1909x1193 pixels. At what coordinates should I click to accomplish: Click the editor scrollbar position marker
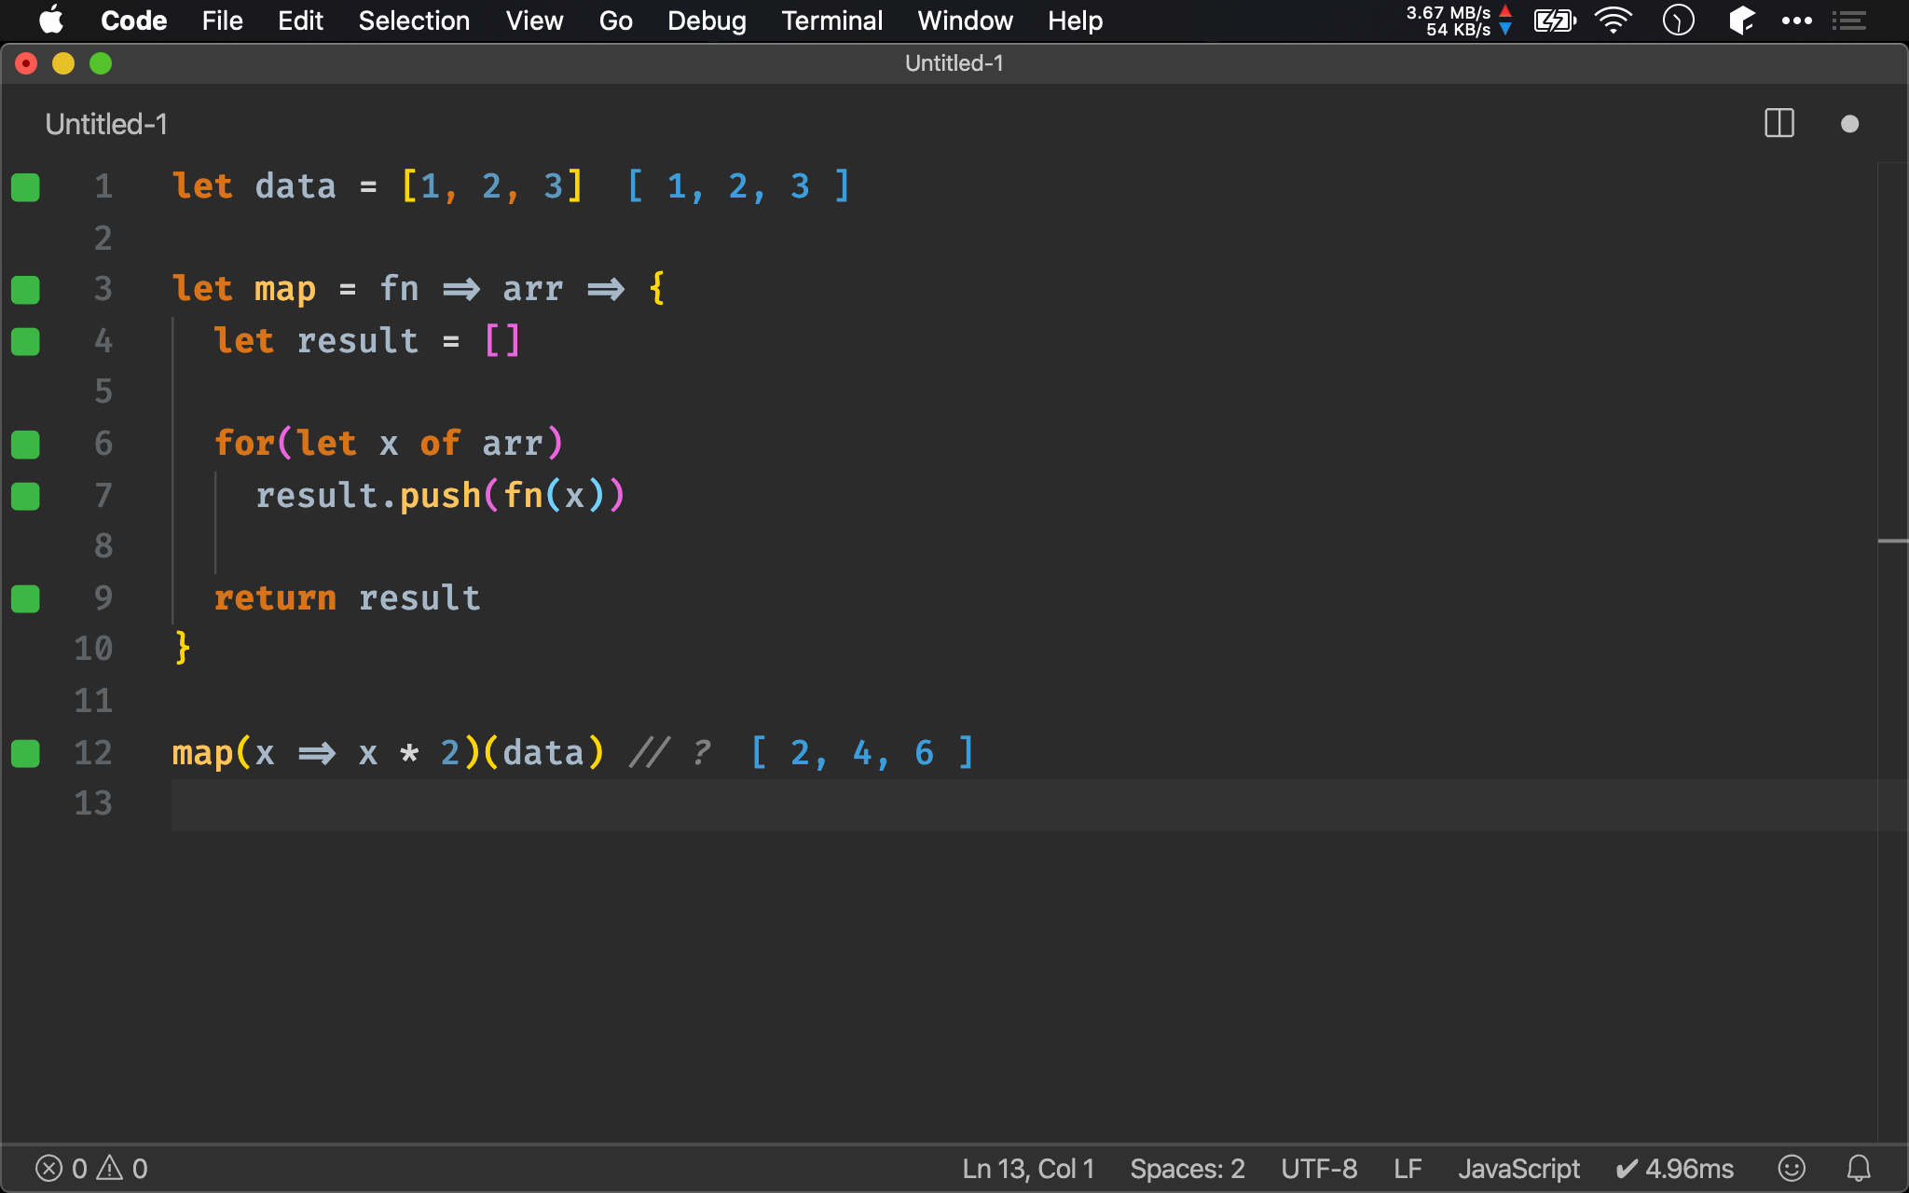tap(1892, 541)
